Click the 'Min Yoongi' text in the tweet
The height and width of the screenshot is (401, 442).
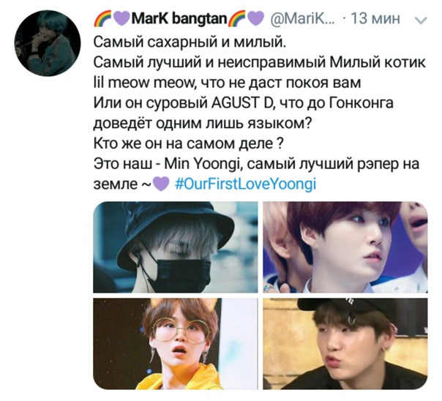[x=201, y=164]
